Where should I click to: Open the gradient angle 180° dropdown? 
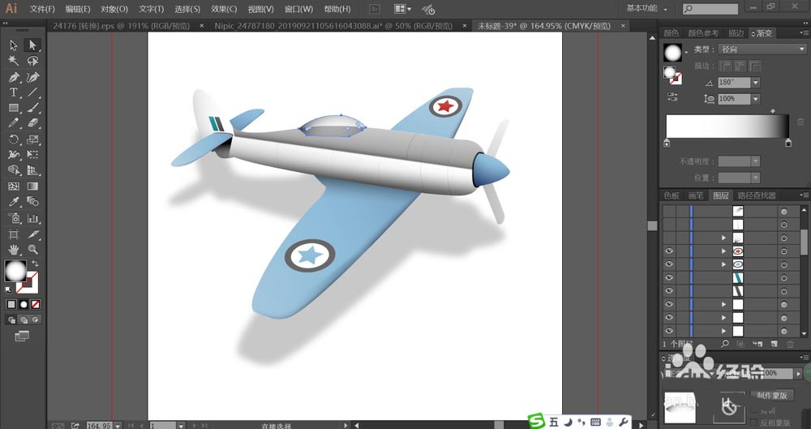(x=756, y=82)
